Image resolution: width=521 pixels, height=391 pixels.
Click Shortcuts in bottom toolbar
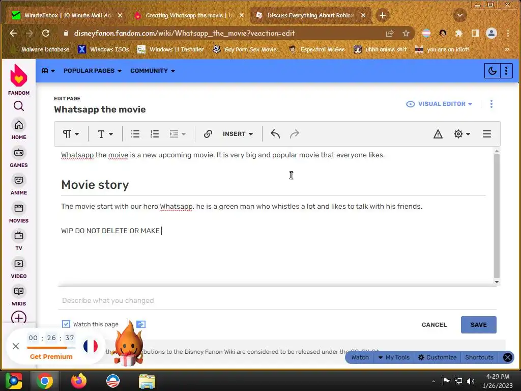(479, 357)
